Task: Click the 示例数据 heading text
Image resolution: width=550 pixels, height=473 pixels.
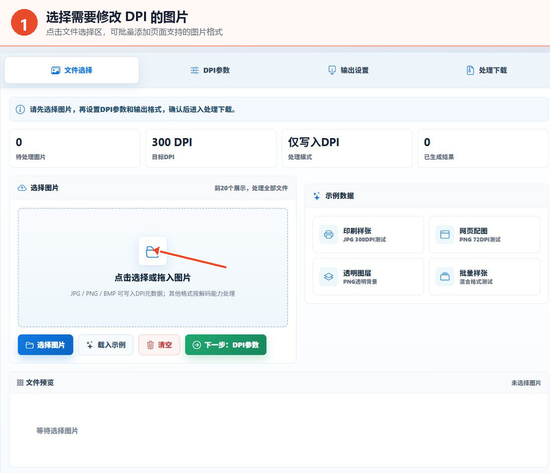Action: click(x=339, y=196)
